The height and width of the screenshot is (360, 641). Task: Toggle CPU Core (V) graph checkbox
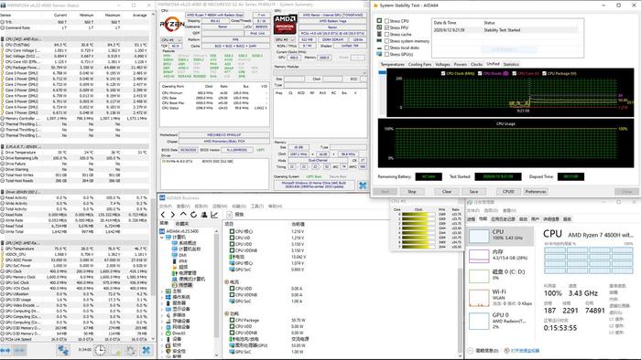pyautogui.click(x=515, y=73)
